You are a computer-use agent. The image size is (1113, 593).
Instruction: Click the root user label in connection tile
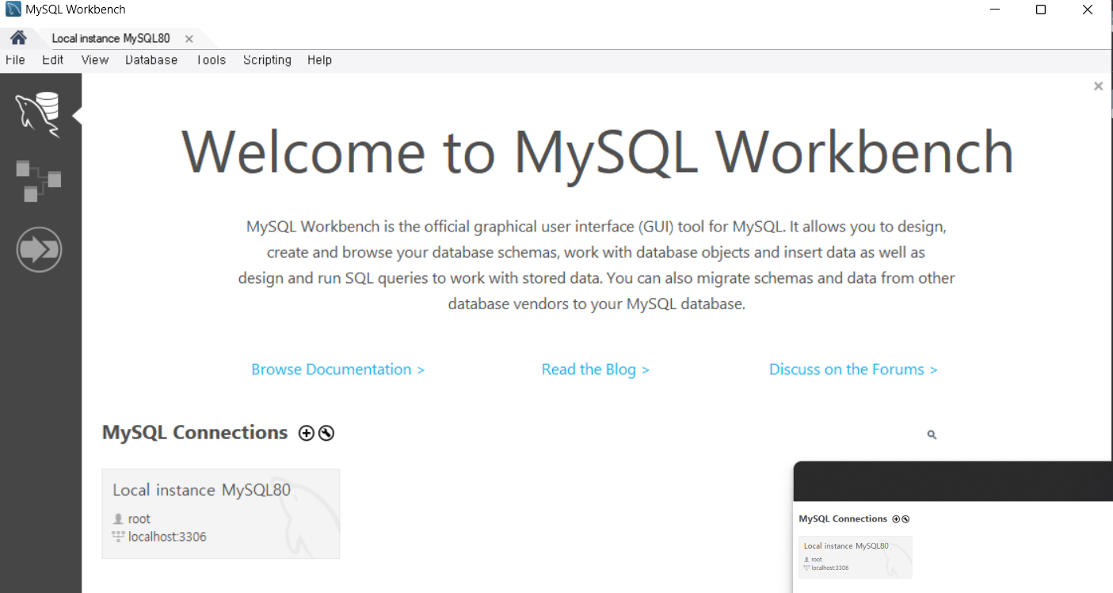click(139, 518)
